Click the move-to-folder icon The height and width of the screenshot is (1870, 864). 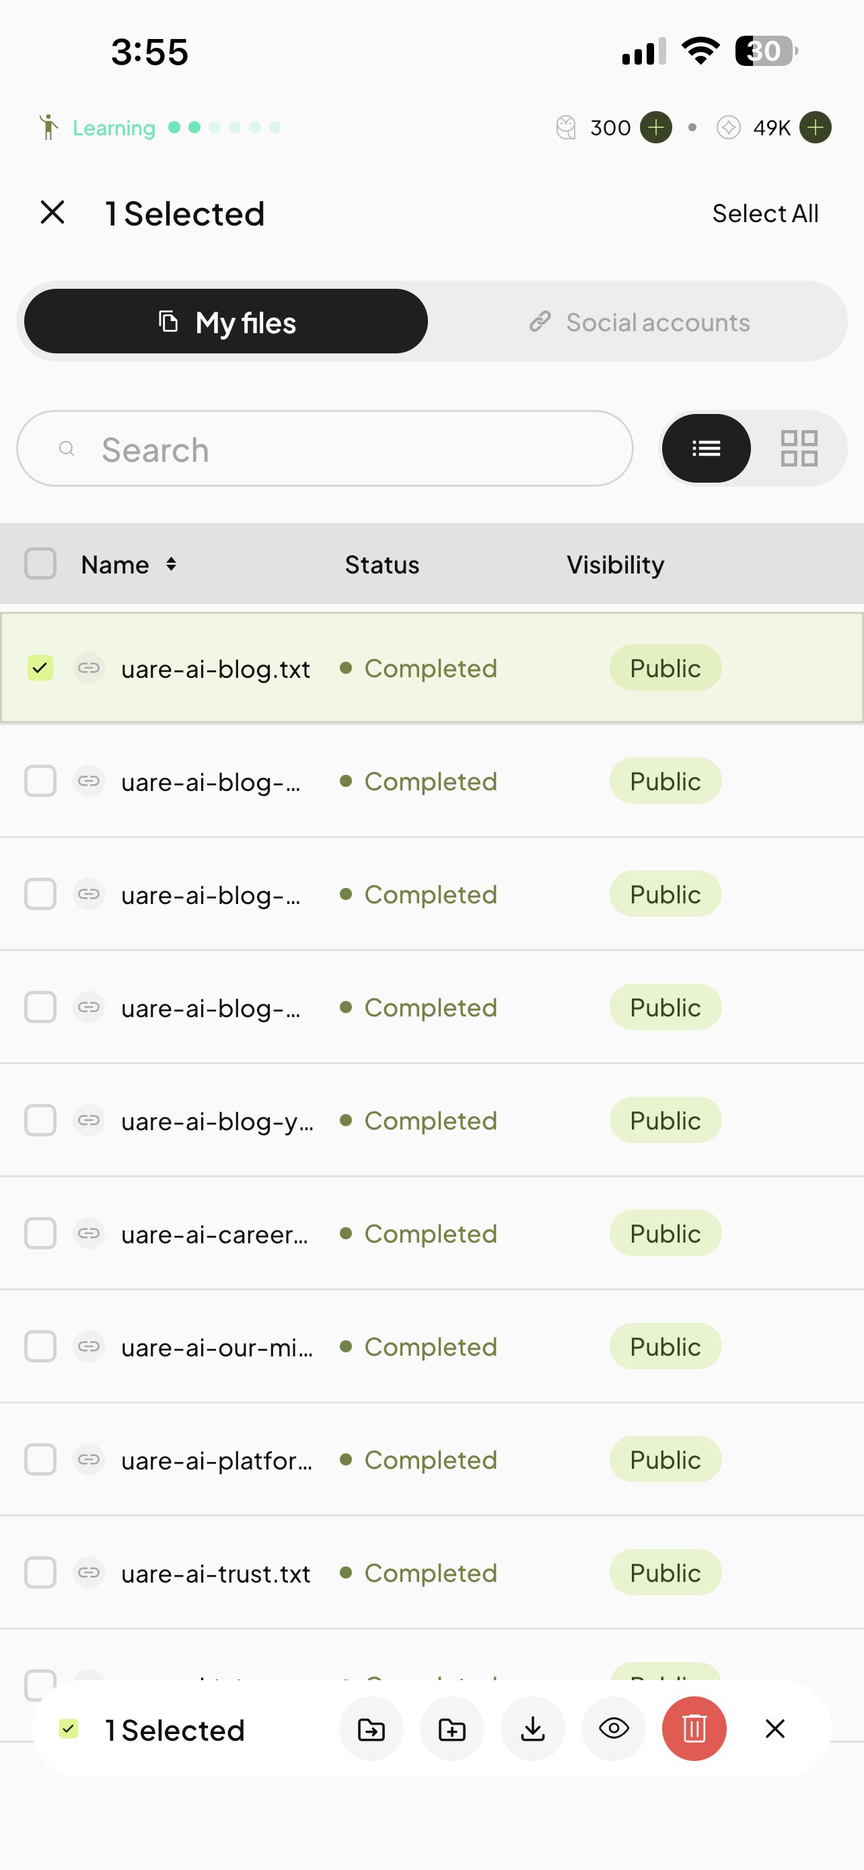tap(371, 1729)
